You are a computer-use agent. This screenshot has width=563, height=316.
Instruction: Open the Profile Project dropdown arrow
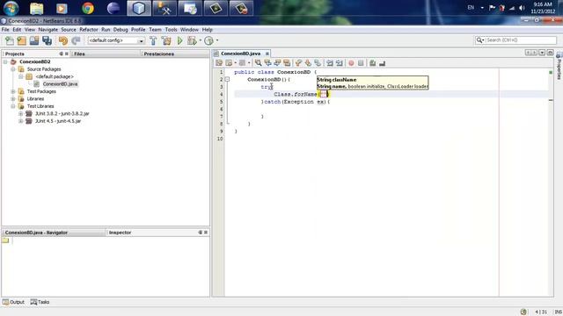click(x=217, y=40)
